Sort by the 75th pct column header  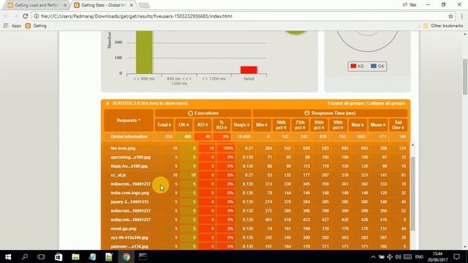click(300, 125)
